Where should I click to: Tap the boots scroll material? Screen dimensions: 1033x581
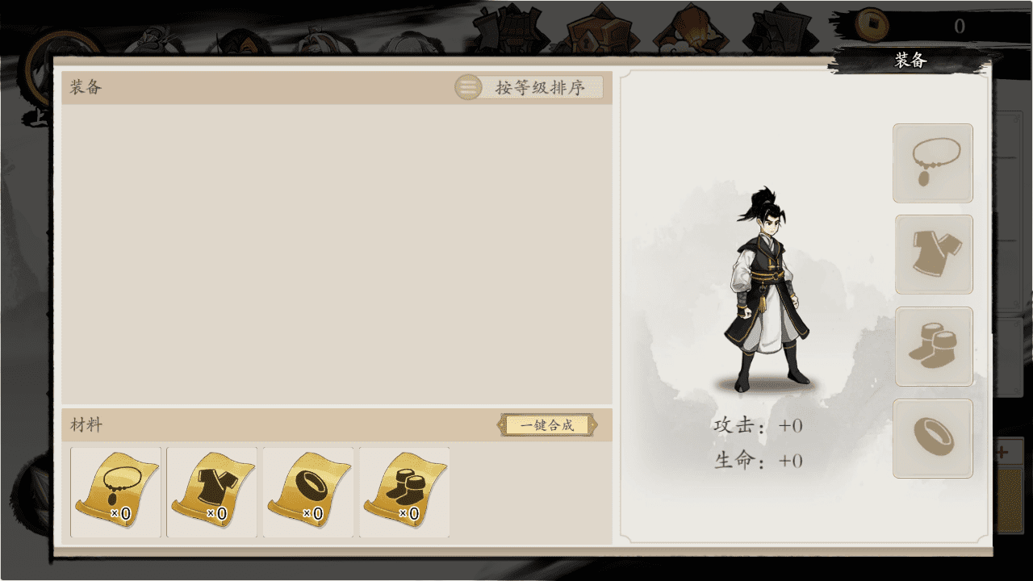pos(404,492)
